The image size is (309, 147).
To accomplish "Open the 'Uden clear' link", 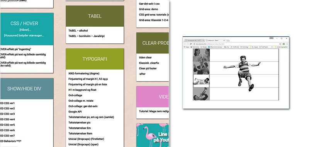I will tap(145, 57).
